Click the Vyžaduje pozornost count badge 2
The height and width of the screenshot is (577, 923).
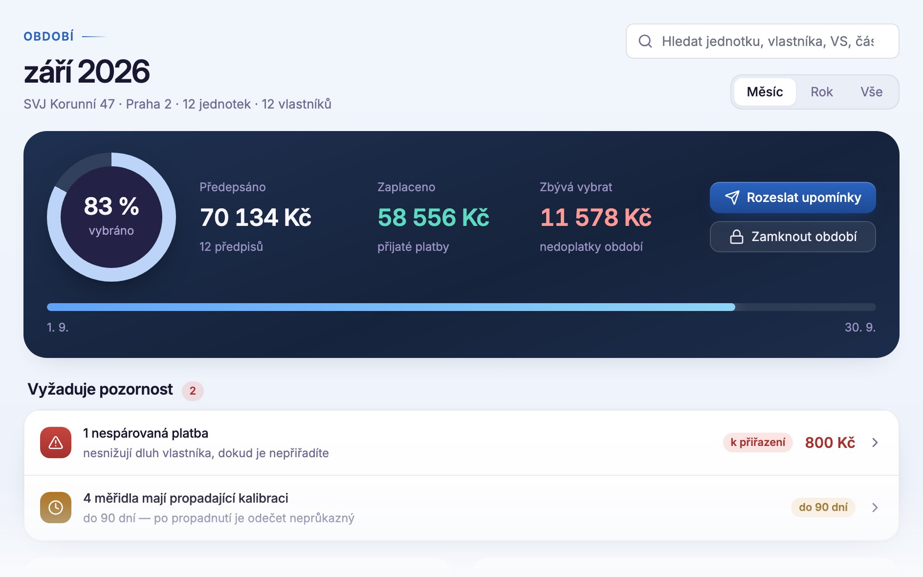(193, 391)
